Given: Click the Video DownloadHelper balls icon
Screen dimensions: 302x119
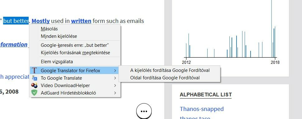Looking at the screenshot, I should click(34, 86).
